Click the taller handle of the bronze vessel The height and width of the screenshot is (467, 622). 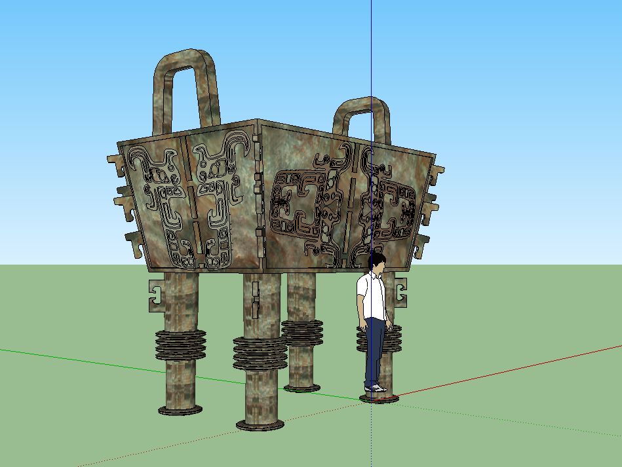coord(185,92)
